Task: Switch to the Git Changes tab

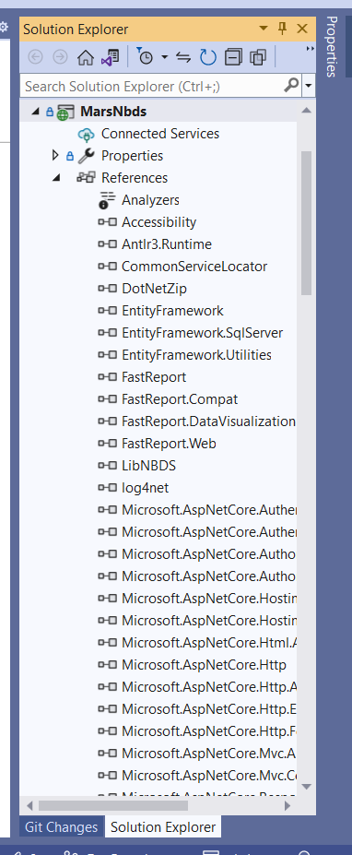Action: coord(61,826)
